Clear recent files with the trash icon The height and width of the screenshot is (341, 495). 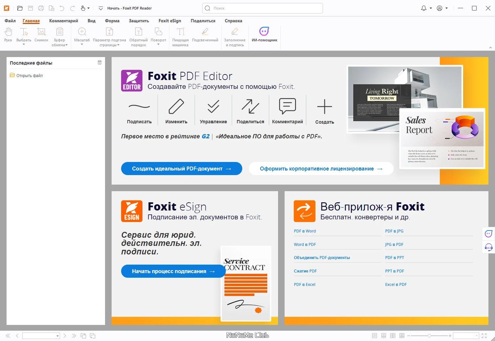[x=100, y=62]
